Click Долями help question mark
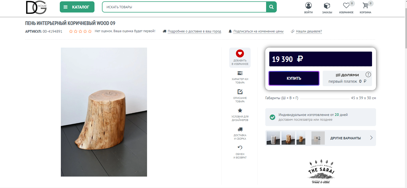The width and height of the screenshot is (407, 188). 368,74
